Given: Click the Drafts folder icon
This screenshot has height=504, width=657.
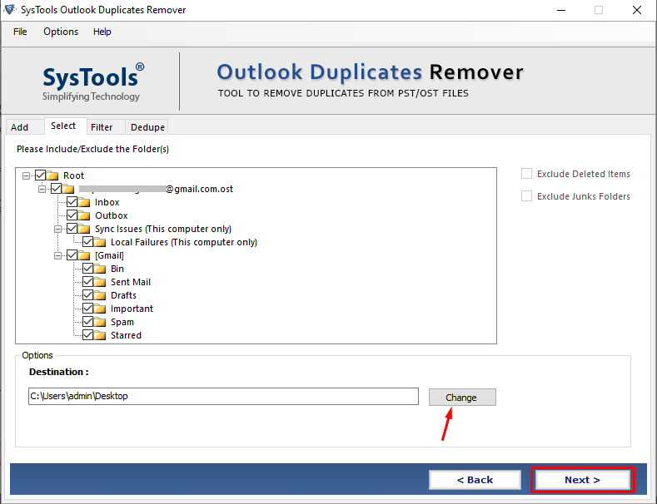Looking at the screenshot, I should tap(100, 295).
